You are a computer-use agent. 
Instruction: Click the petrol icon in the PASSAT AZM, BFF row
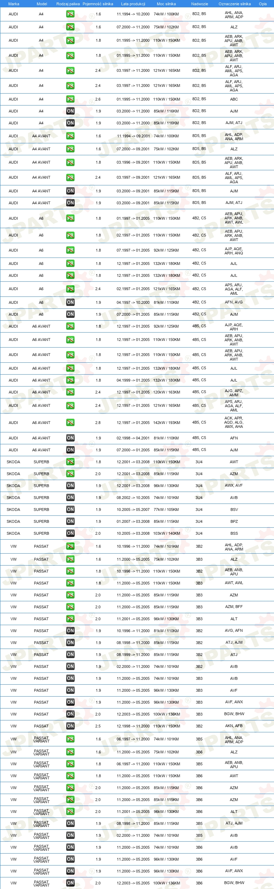(70, 607)
